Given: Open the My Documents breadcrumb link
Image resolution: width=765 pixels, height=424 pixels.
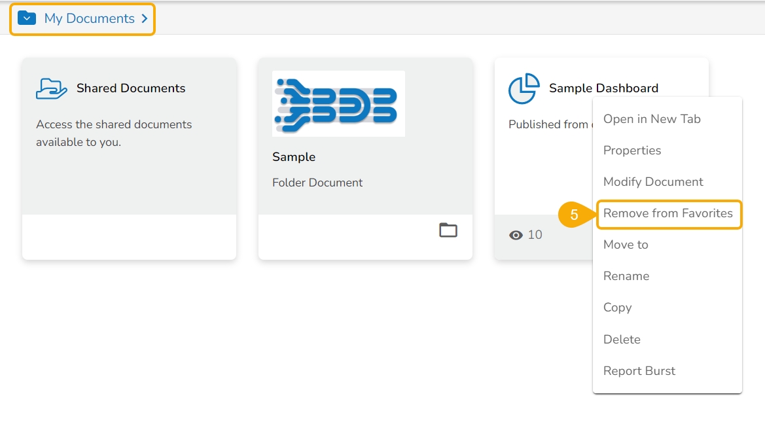Looking at the screenshot, I should (x=89, y=19).
